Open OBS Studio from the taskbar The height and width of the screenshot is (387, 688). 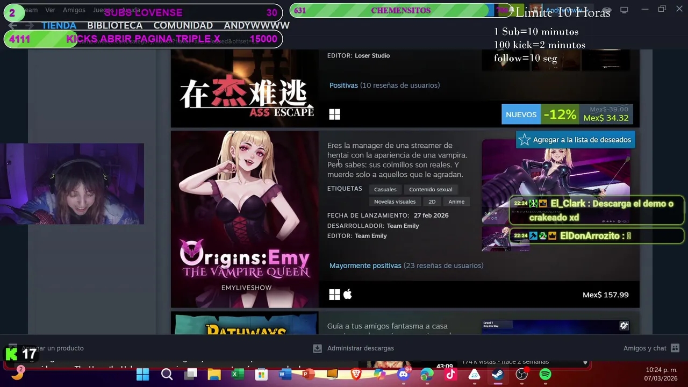pyautogui.click(x=521, y=375)
